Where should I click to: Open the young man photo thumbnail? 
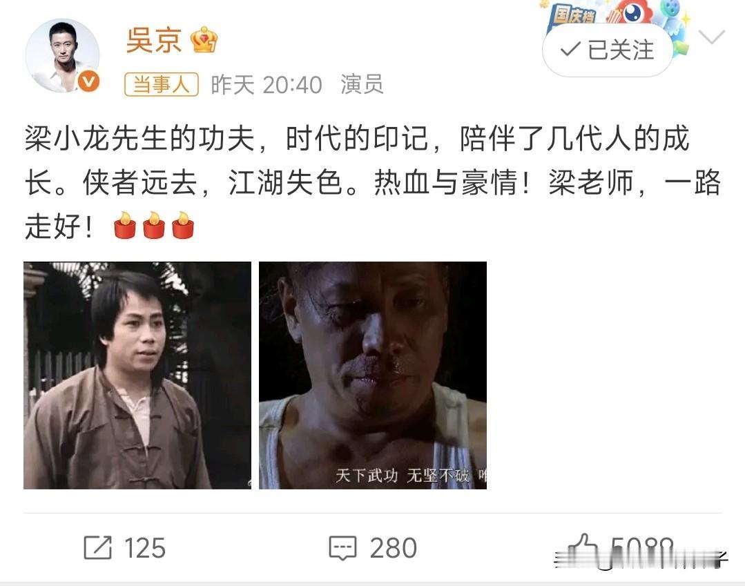(137, 375)
